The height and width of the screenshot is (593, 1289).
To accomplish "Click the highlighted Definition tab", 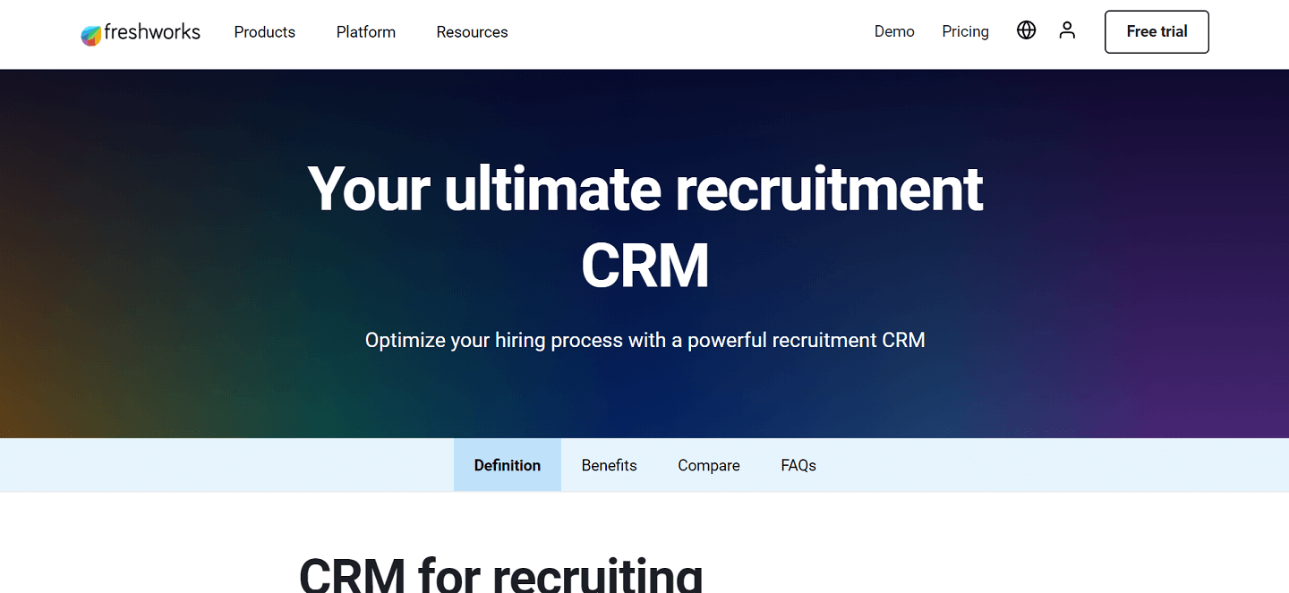I will pos(507,465).
